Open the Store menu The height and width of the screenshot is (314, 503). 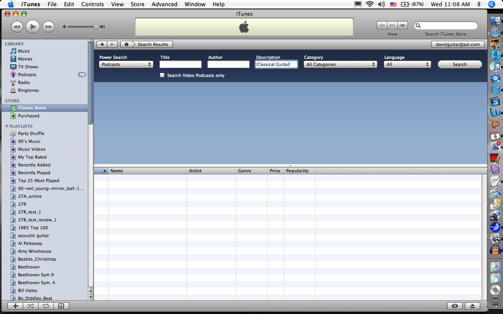point(138,4)
